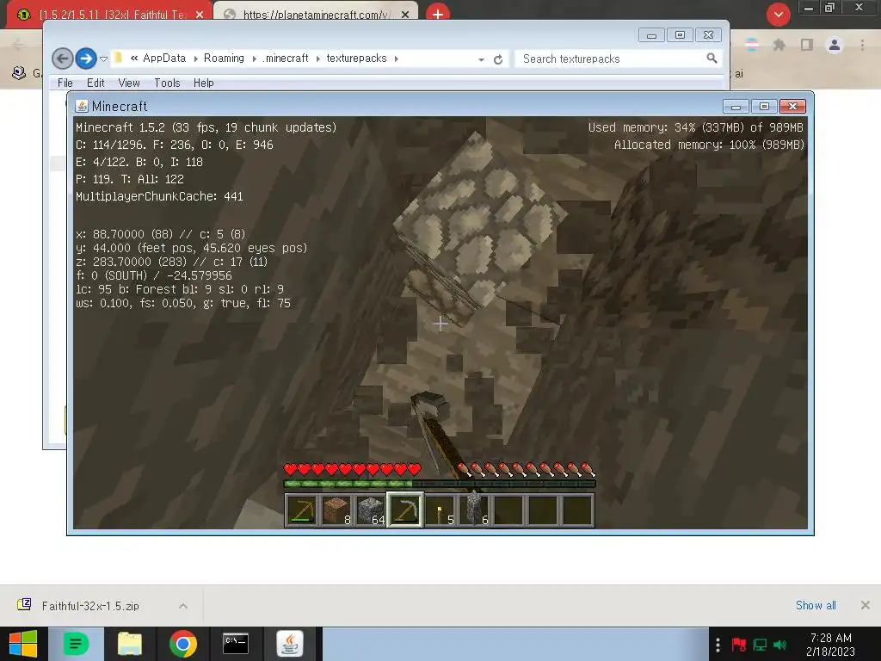Expand the arrow after Roaming breadcrumb
The width and height of the screenshot is (881, 661).
tap(254, 59)
